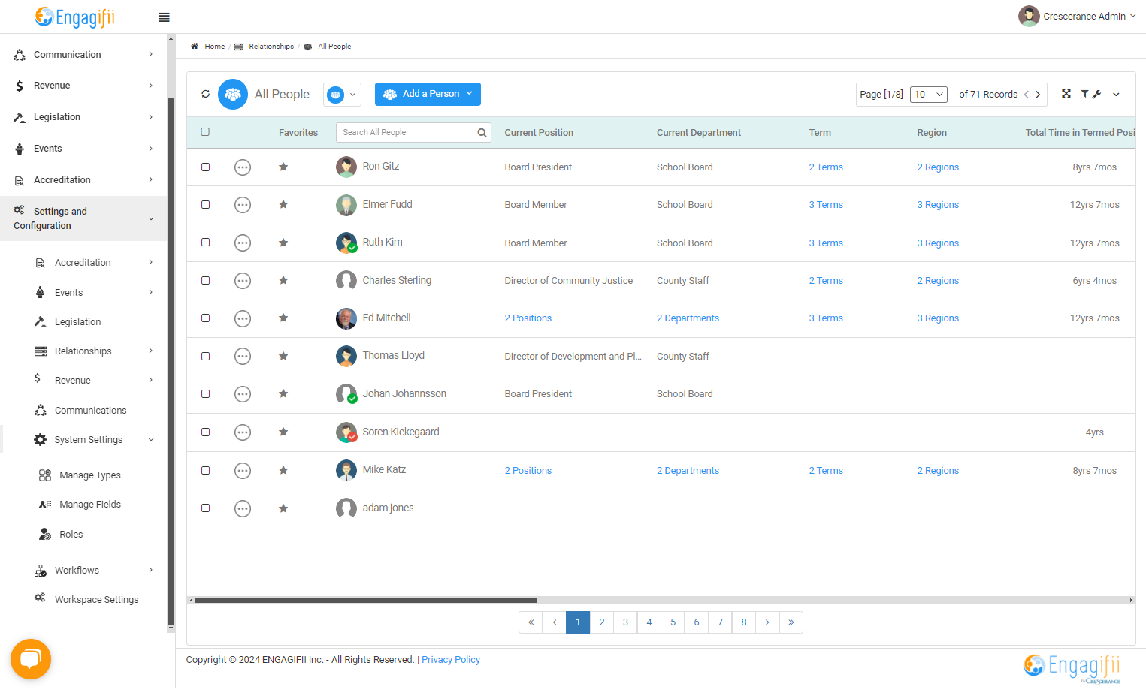Viewport: 1146px width, 690px height.
Task: Open the wrench settings tool icon
Action: click(x=1097, y=94)
